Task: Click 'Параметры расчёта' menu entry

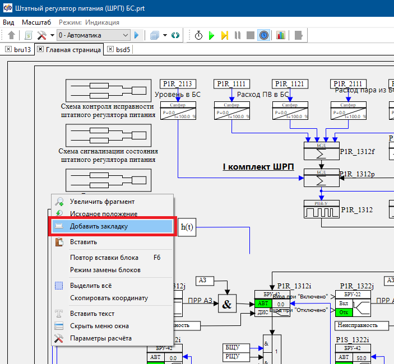Action: click(x=101, y=338)
